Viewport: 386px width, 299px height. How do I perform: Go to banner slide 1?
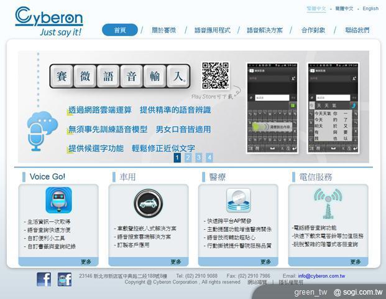coord(177,158)
